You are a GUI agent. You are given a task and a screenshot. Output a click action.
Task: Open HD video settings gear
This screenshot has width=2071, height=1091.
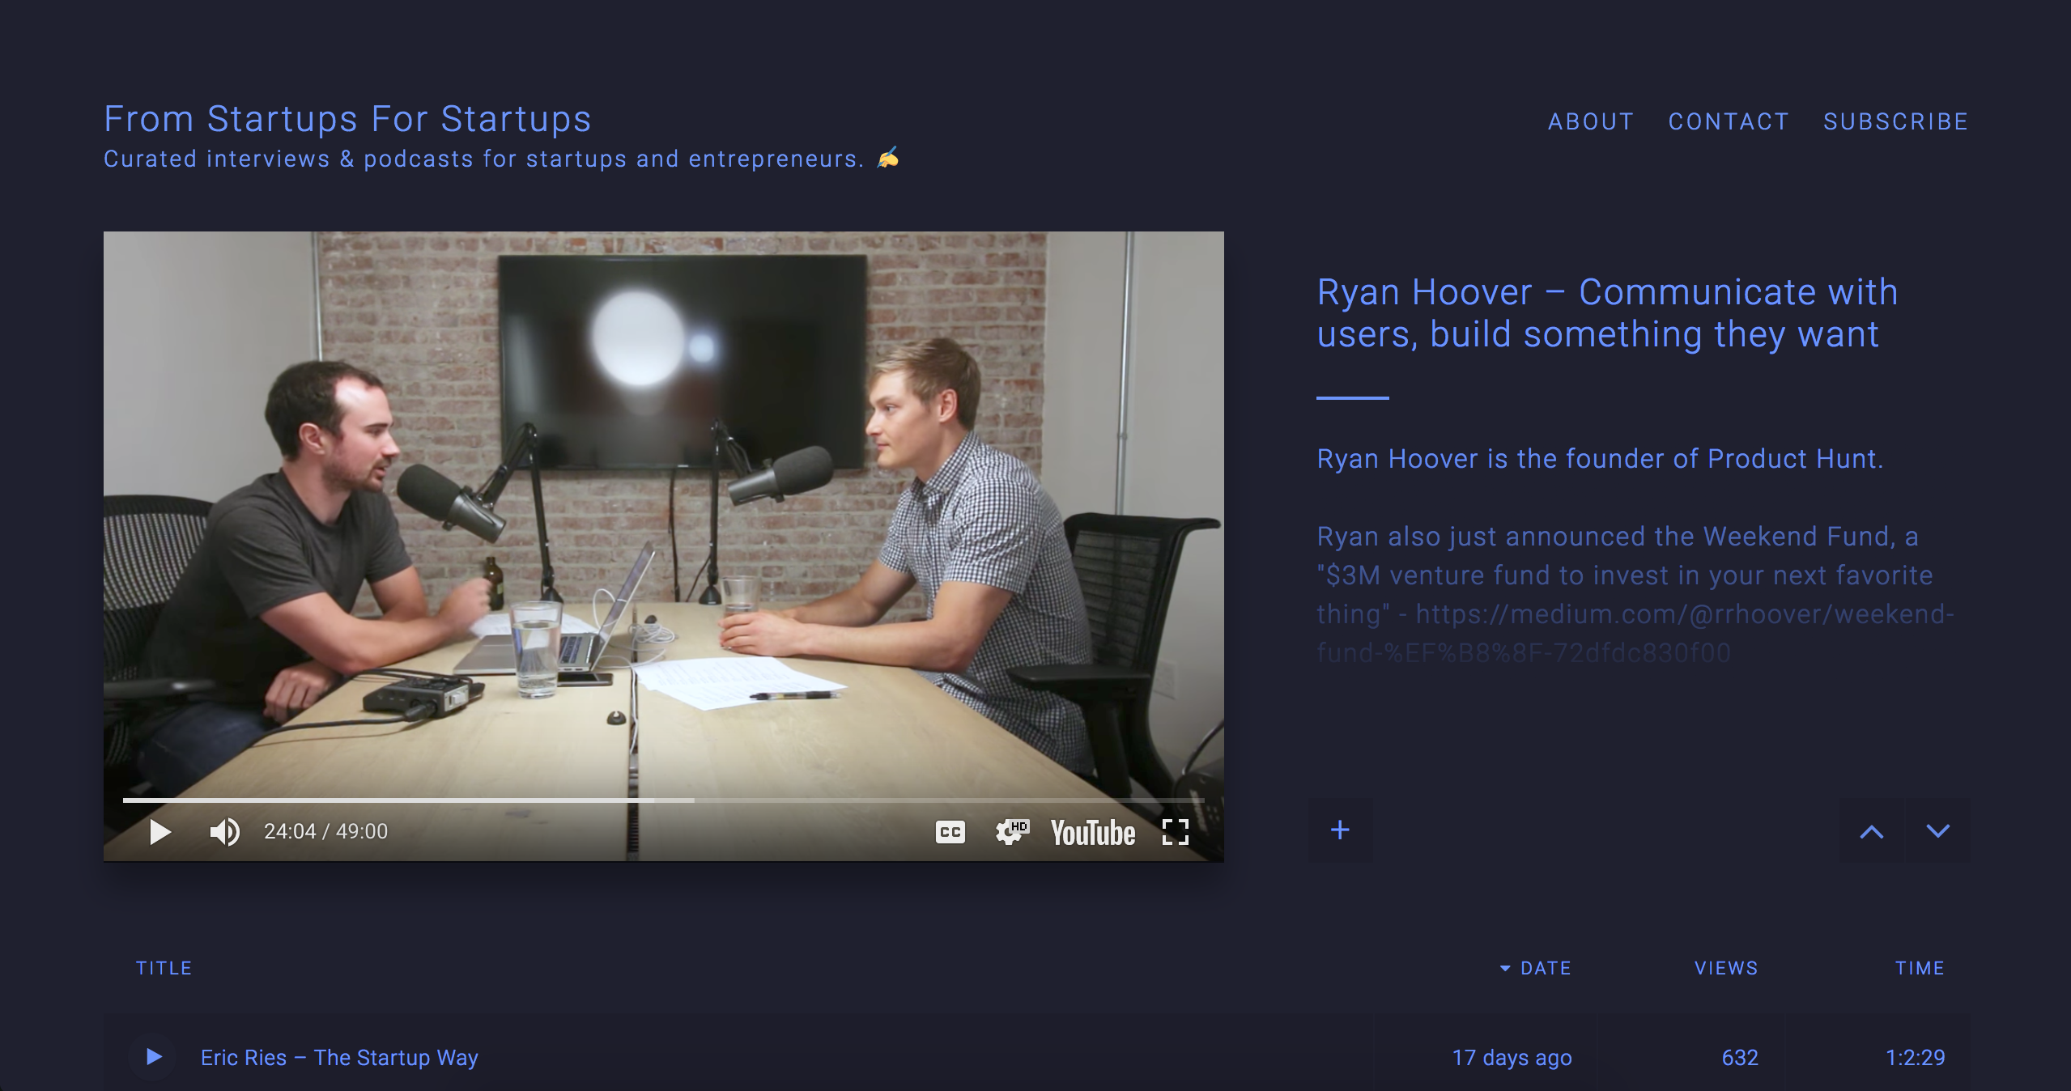(x=1011, y=832)
